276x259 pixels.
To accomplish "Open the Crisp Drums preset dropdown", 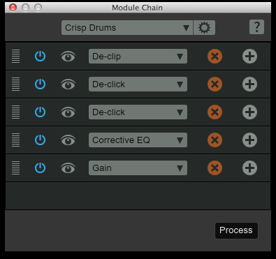I will [x=127, y=28].
